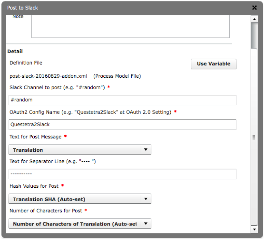The image size is (264, 239).
Task: Click the X icon on the dialog
Action: point(254,8)
